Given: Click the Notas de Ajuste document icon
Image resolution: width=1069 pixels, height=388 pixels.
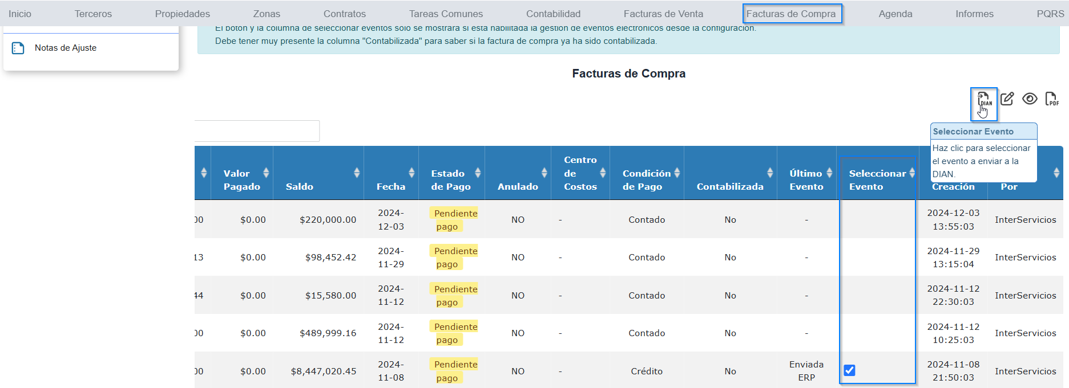Looking at the screenshot, I should pos(18,48).
